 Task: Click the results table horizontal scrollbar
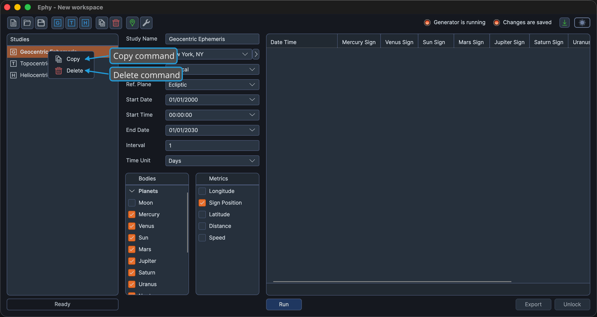coord(392,282)
